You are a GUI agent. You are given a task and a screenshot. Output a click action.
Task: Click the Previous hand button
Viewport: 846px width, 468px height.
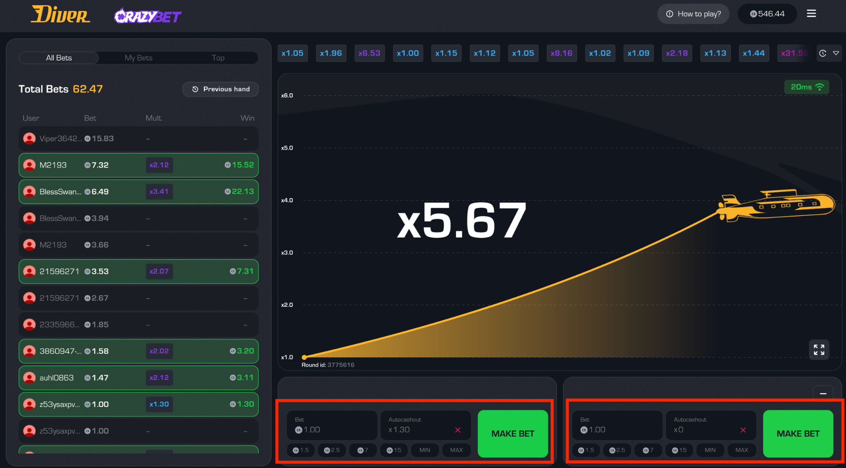[220, 89]
